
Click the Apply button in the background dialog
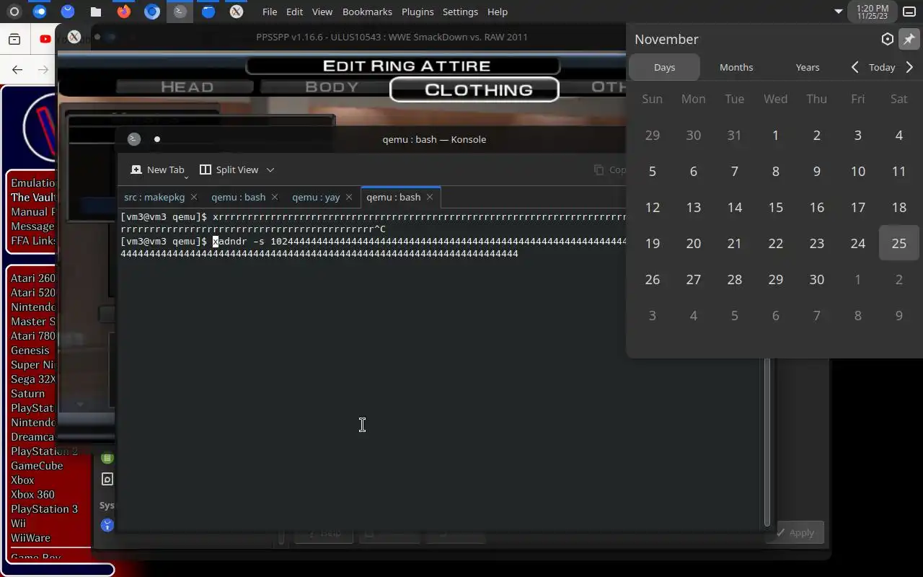click(x=795, y=532)
